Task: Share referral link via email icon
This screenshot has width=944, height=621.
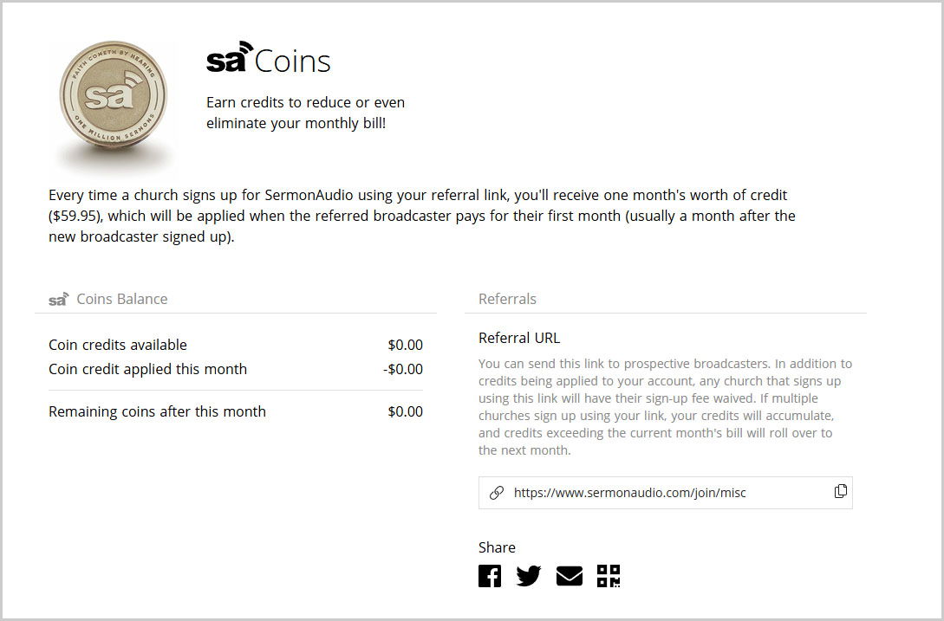Action: 569,576
